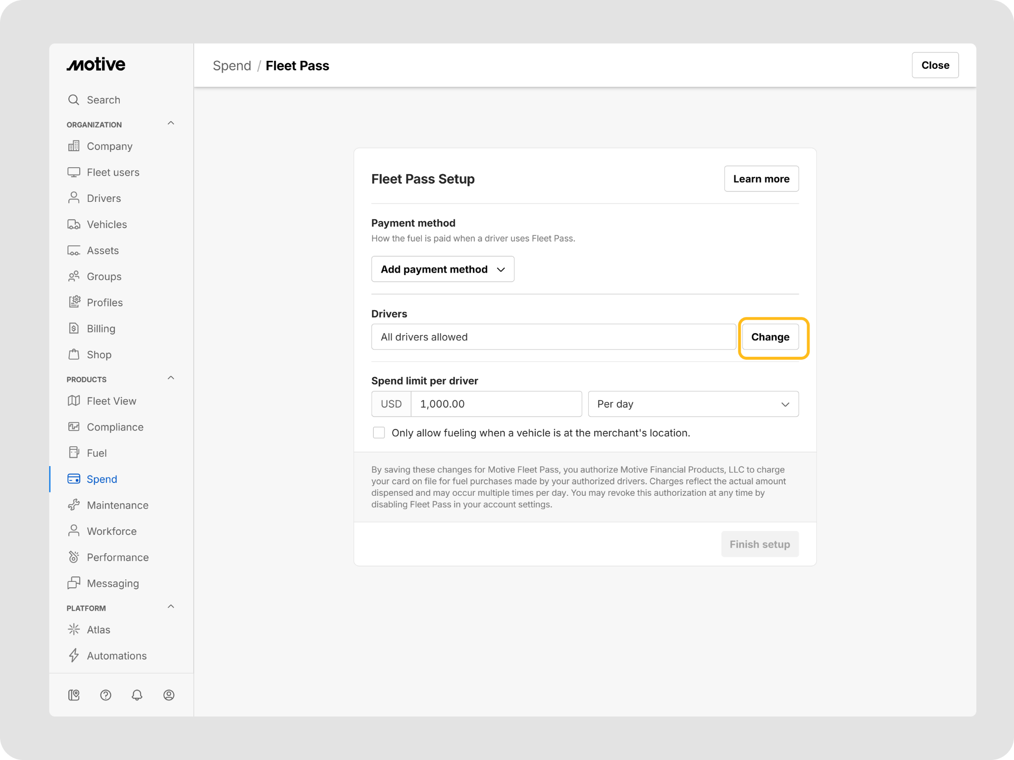The image size is (1014, 760).
Task: Open the user account icon
Action: pyautogui.click(x=169, y=695)
